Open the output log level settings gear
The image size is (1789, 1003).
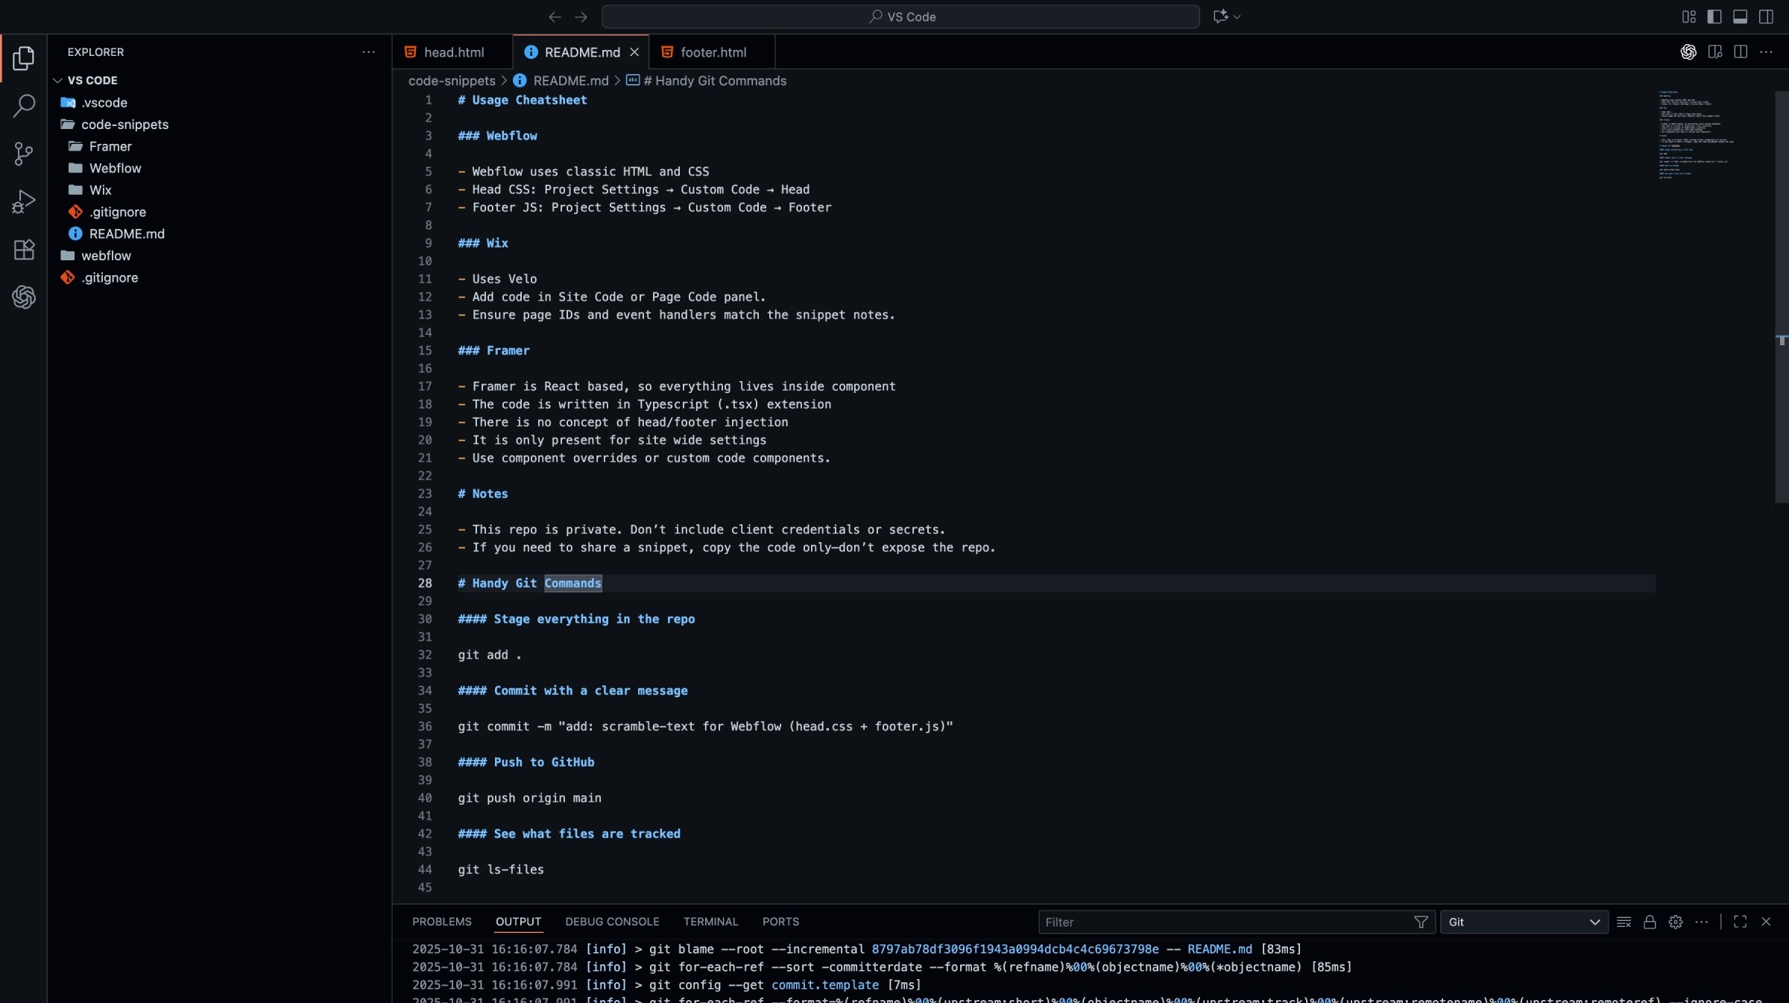[x=1676, y=922]
